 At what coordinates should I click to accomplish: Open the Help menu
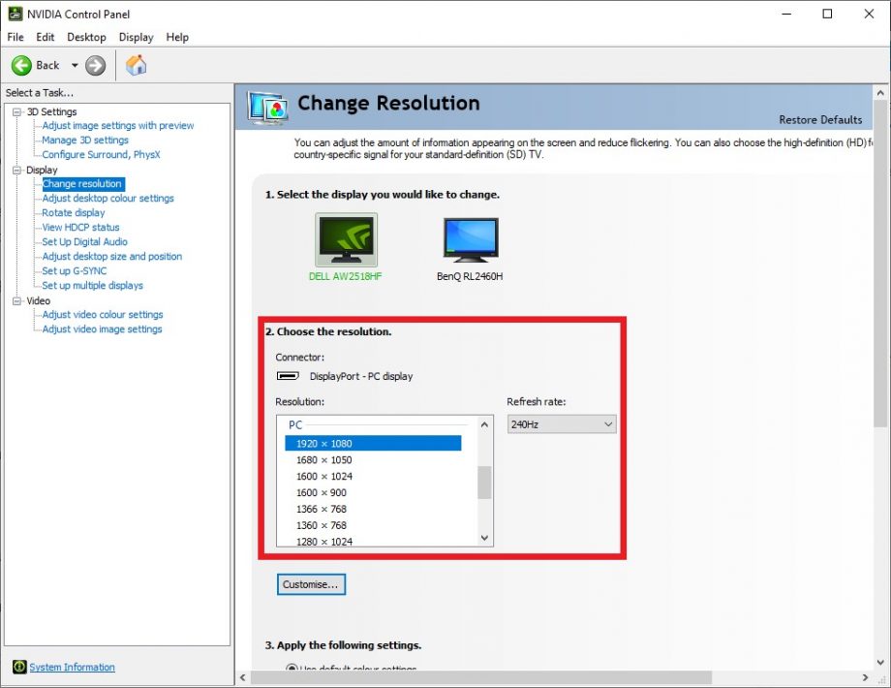click(x=177, y=37)
